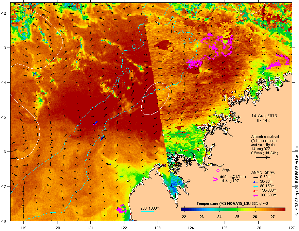This screenshot has height=231, width=299.
Task: Click the latitude axis label -12
Action: [4, 13]
